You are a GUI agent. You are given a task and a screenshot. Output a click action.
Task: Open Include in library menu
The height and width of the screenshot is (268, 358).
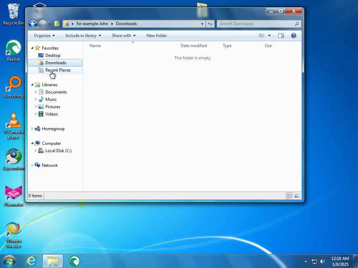83,36
